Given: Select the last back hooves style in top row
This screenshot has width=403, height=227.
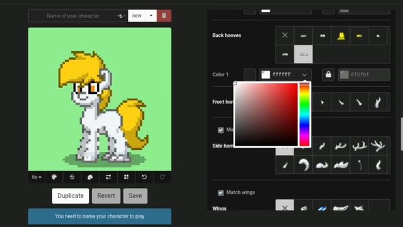Looking at the screenshot, I should 378,35.
